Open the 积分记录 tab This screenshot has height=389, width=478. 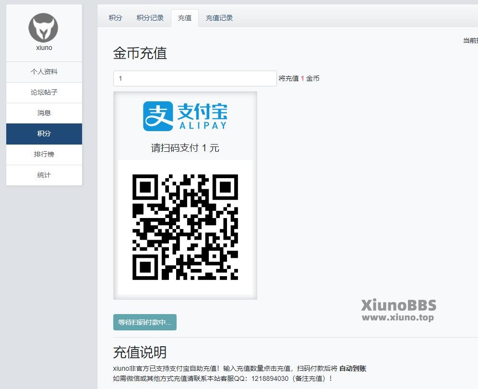tap(150, 18)
